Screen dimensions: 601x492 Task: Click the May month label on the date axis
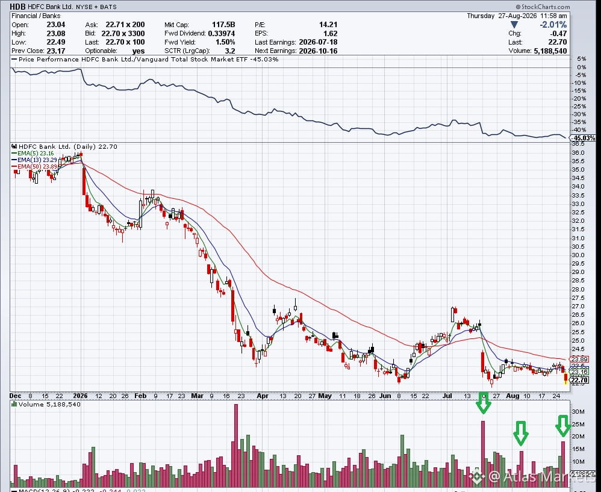point(325,396)
